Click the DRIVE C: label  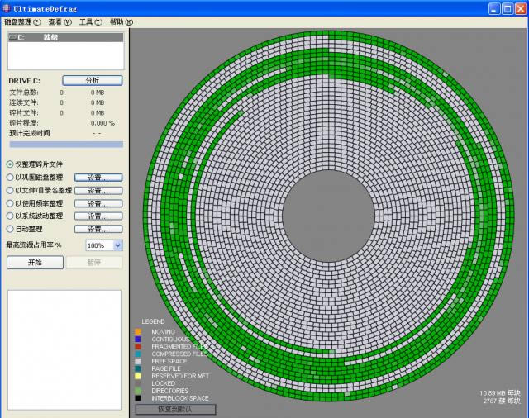point(24,81)
